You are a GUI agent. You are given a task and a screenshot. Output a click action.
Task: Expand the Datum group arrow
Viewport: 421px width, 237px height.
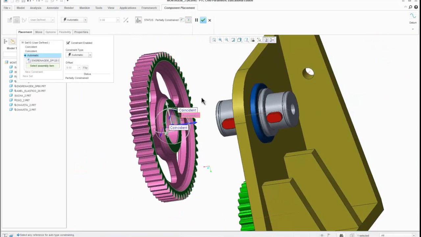(413, 29)
